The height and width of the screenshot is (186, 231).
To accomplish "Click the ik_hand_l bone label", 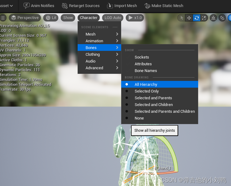I will [163, 168].
